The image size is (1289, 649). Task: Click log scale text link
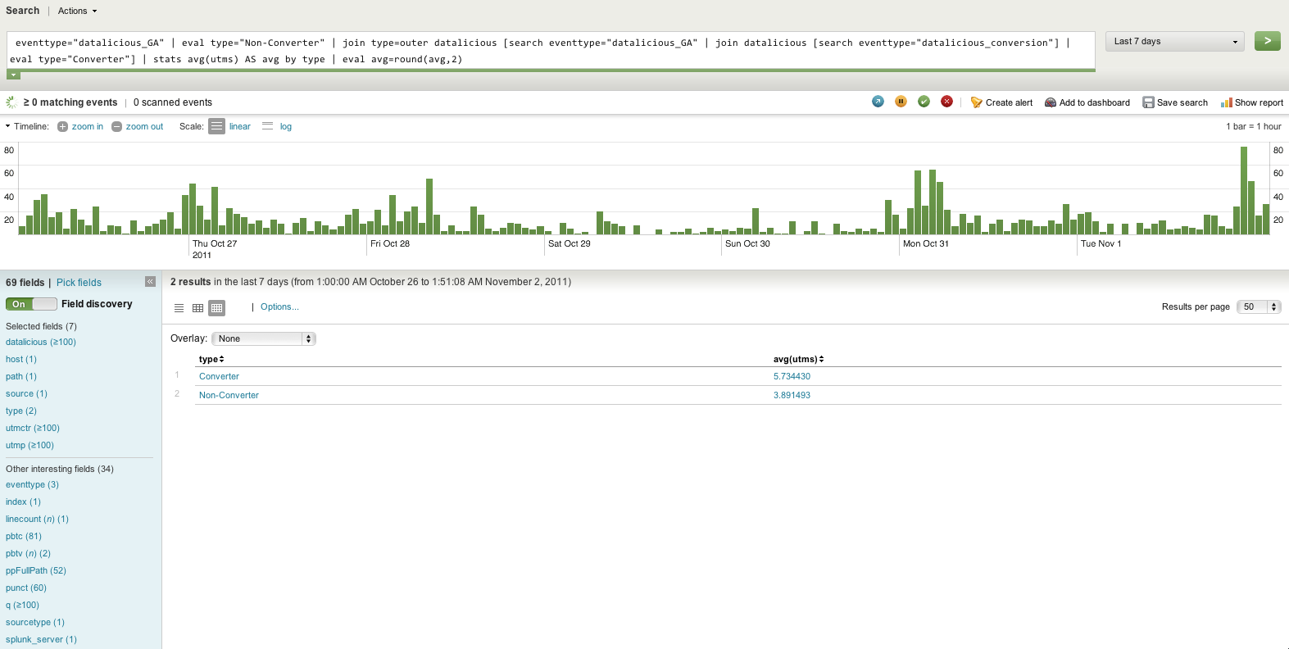click(285, 126)
